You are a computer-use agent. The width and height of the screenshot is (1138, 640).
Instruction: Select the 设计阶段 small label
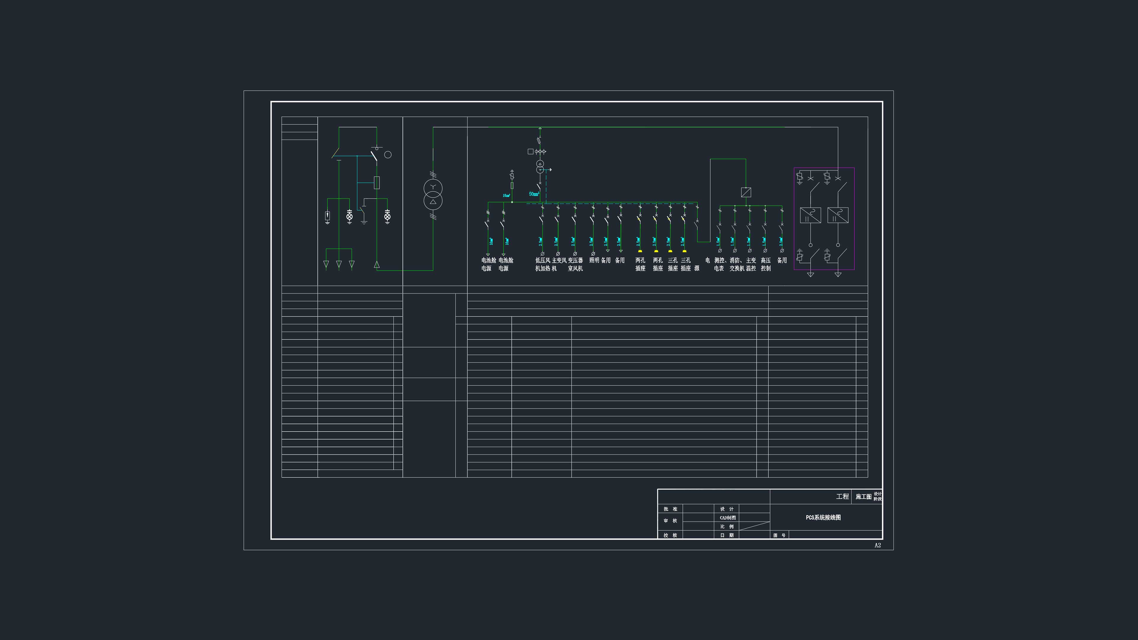tap(877, 497)
